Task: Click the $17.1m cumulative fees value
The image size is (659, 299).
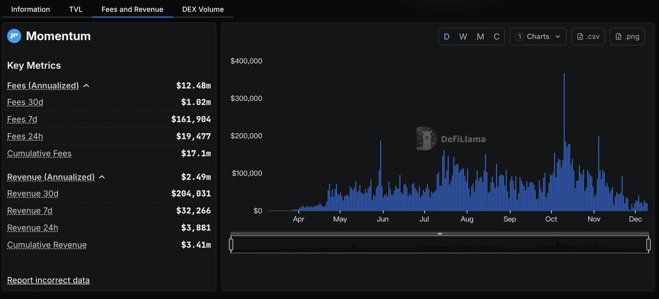Action: point(196,154)
